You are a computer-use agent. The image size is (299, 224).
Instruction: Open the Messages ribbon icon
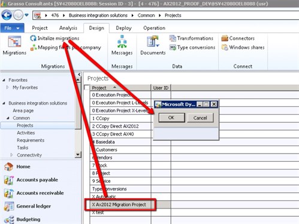point(122,42)
